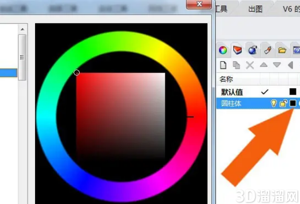300x204 pixels.
Task: Set 默认值 as the current layer
Action: (x=264, y=92)
